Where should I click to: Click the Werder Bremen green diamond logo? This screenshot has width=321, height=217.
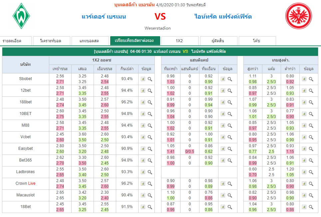pos(21,16)
